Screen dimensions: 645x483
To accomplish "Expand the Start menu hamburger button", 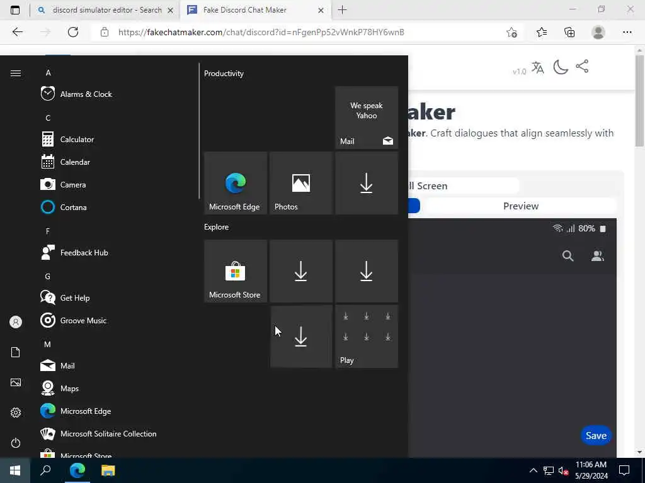I will 16,73.
